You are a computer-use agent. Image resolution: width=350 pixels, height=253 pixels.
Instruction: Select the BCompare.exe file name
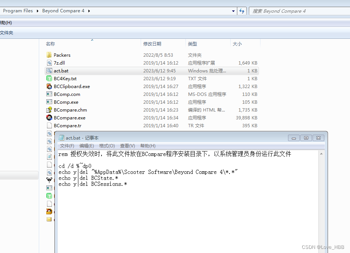coord(69,118)
